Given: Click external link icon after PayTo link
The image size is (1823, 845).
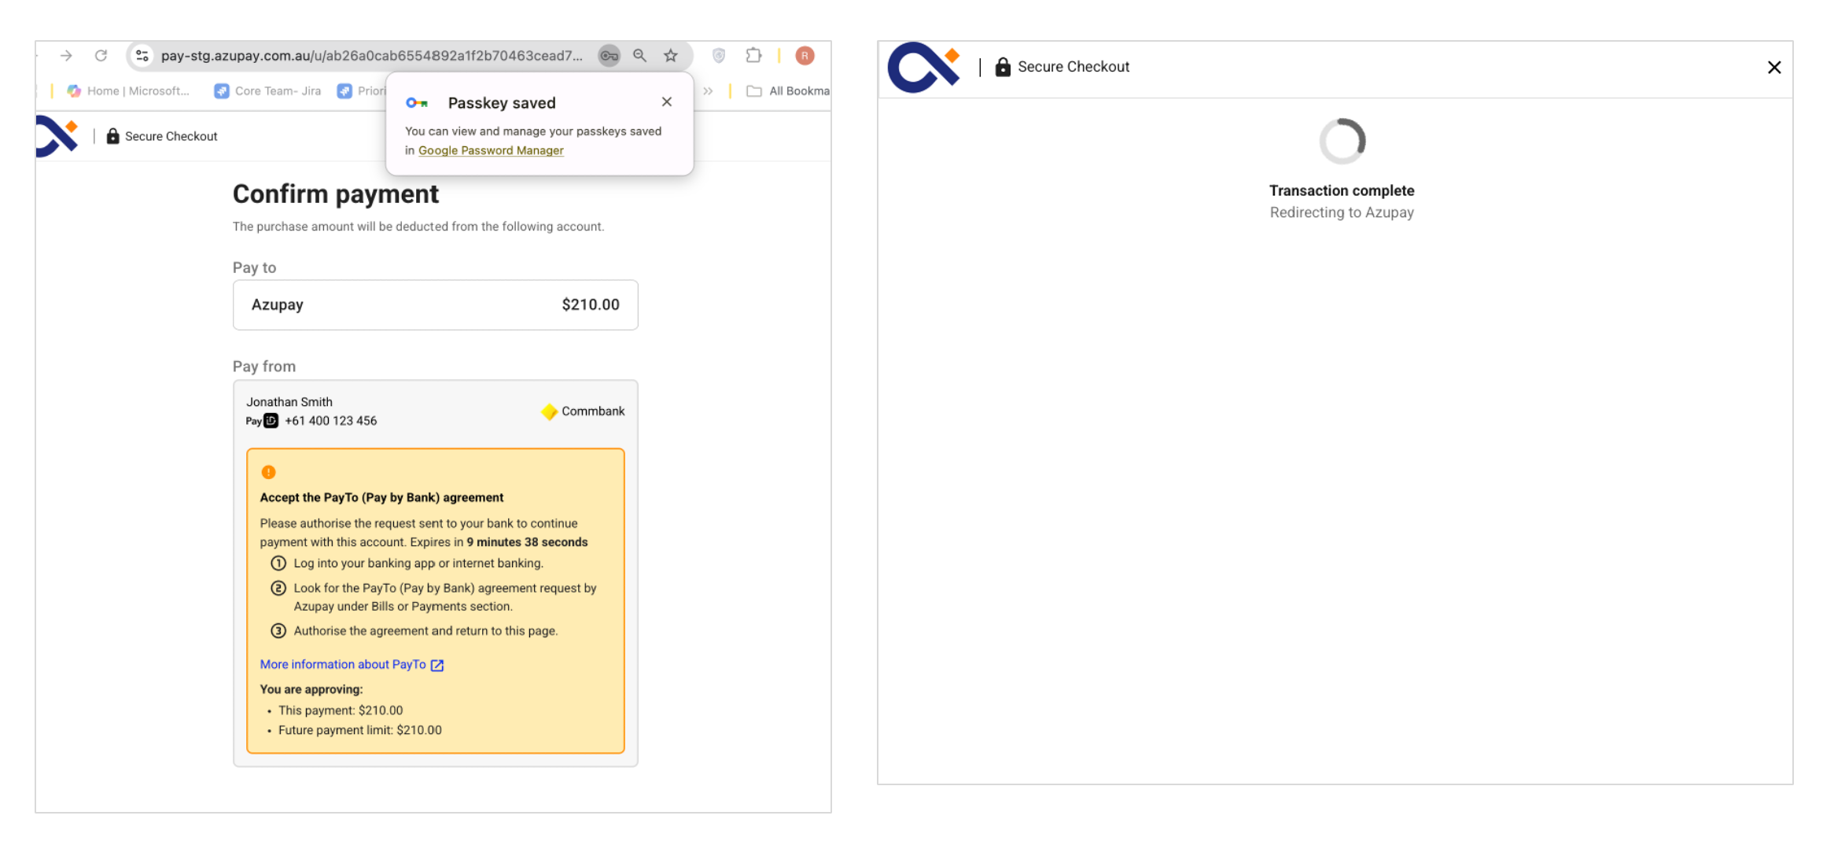Looking at the screenshot, I should (x=437, y=666).
